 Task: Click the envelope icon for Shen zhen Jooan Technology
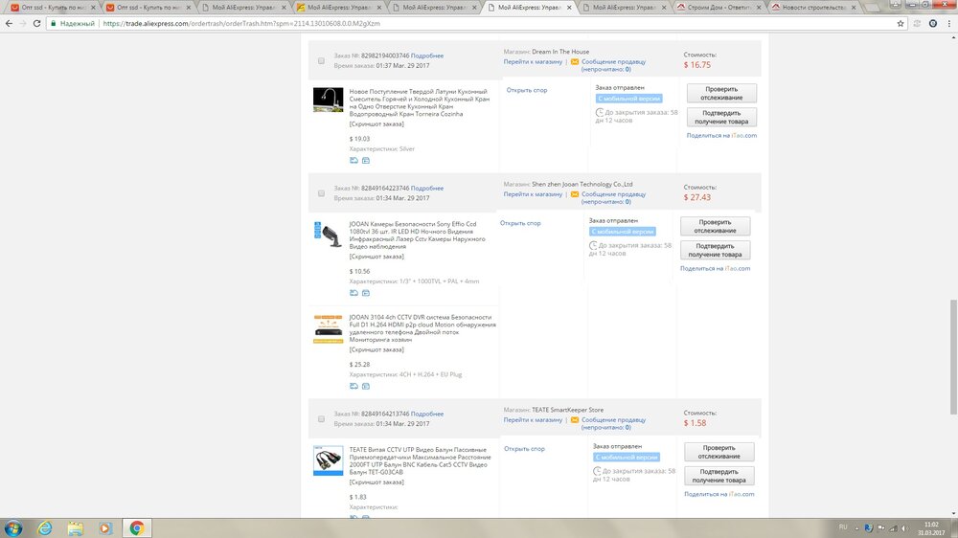pos(574,194)
